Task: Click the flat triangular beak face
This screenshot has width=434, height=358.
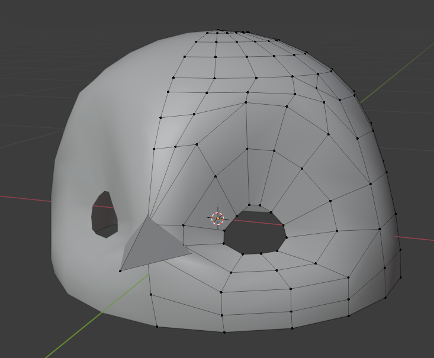Action: click(157, 243)
